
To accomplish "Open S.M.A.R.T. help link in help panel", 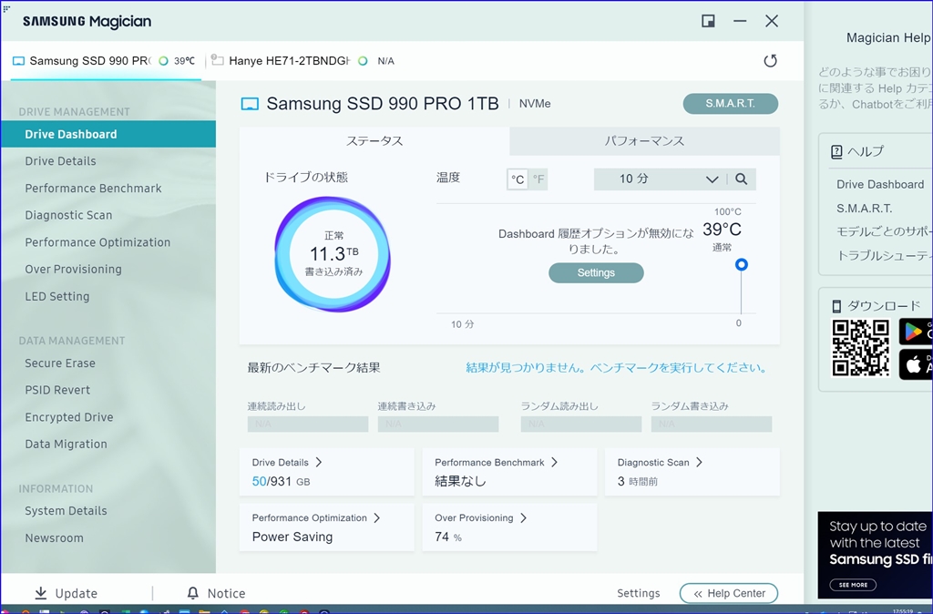I will click(864, 209).
